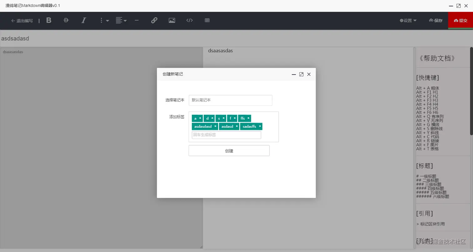The width and height of the screenshot is (473, 252).
Task: Click the preview text dsaasasdas
Action: point(221,50)
